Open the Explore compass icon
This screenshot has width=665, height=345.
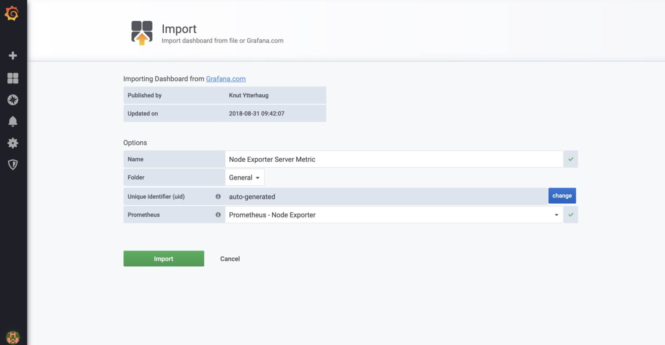tap(13, 100)
